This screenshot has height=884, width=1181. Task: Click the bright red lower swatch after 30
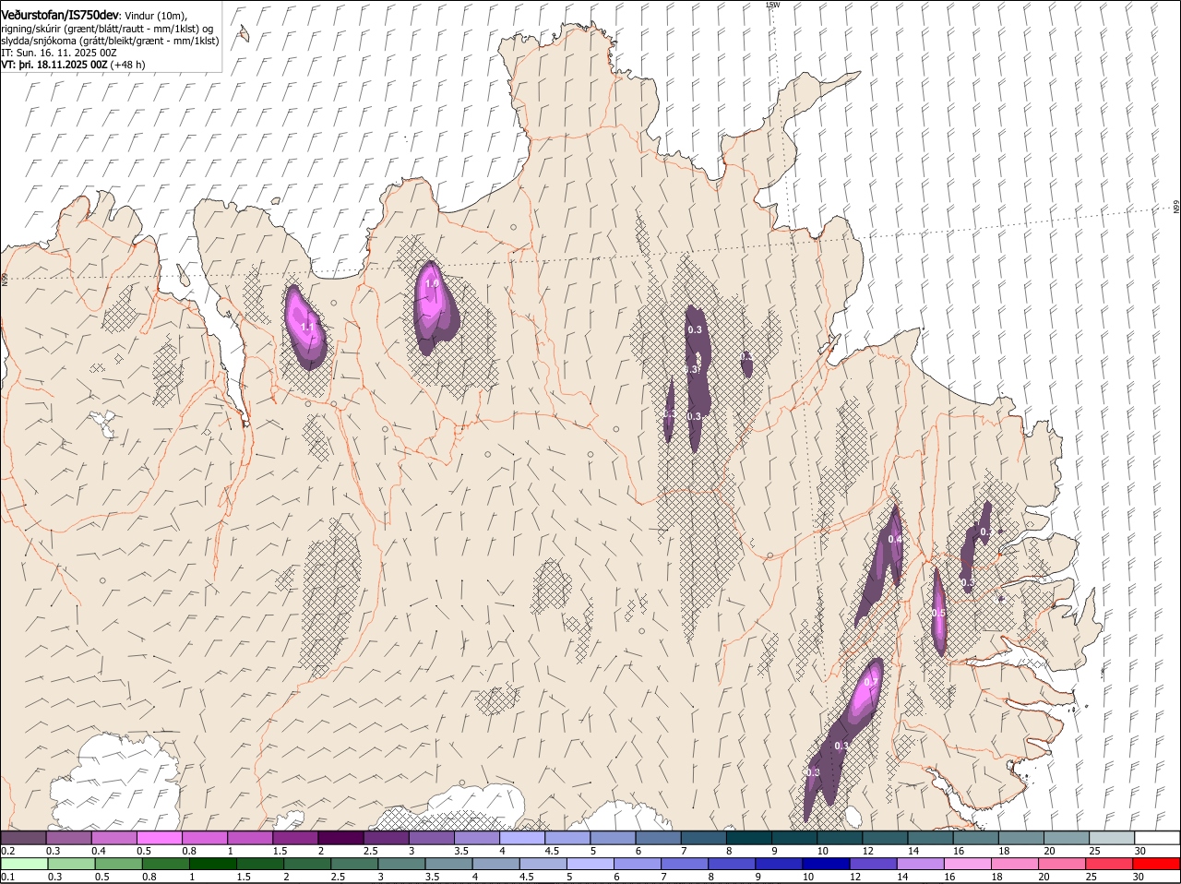[1158, 864]
